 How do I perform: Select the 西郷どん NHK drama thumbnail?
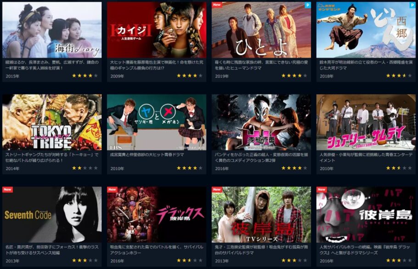[x=366, y=30]
